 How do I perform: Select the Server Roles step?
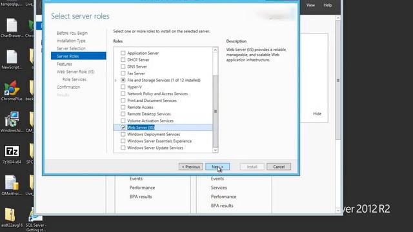coord(79,56)
